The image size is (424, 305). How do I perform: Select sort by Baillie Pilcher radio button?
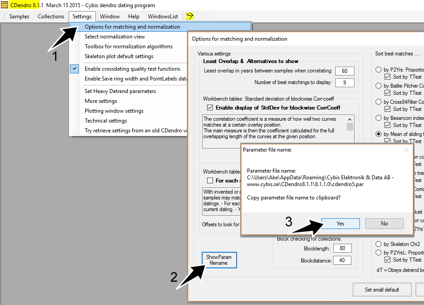(x=379, y=86)
